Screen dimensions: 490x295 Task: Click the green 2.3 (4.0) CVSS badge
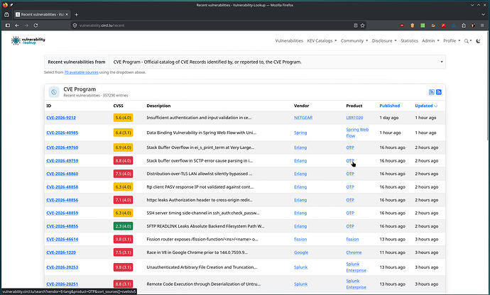coord(123,226)
